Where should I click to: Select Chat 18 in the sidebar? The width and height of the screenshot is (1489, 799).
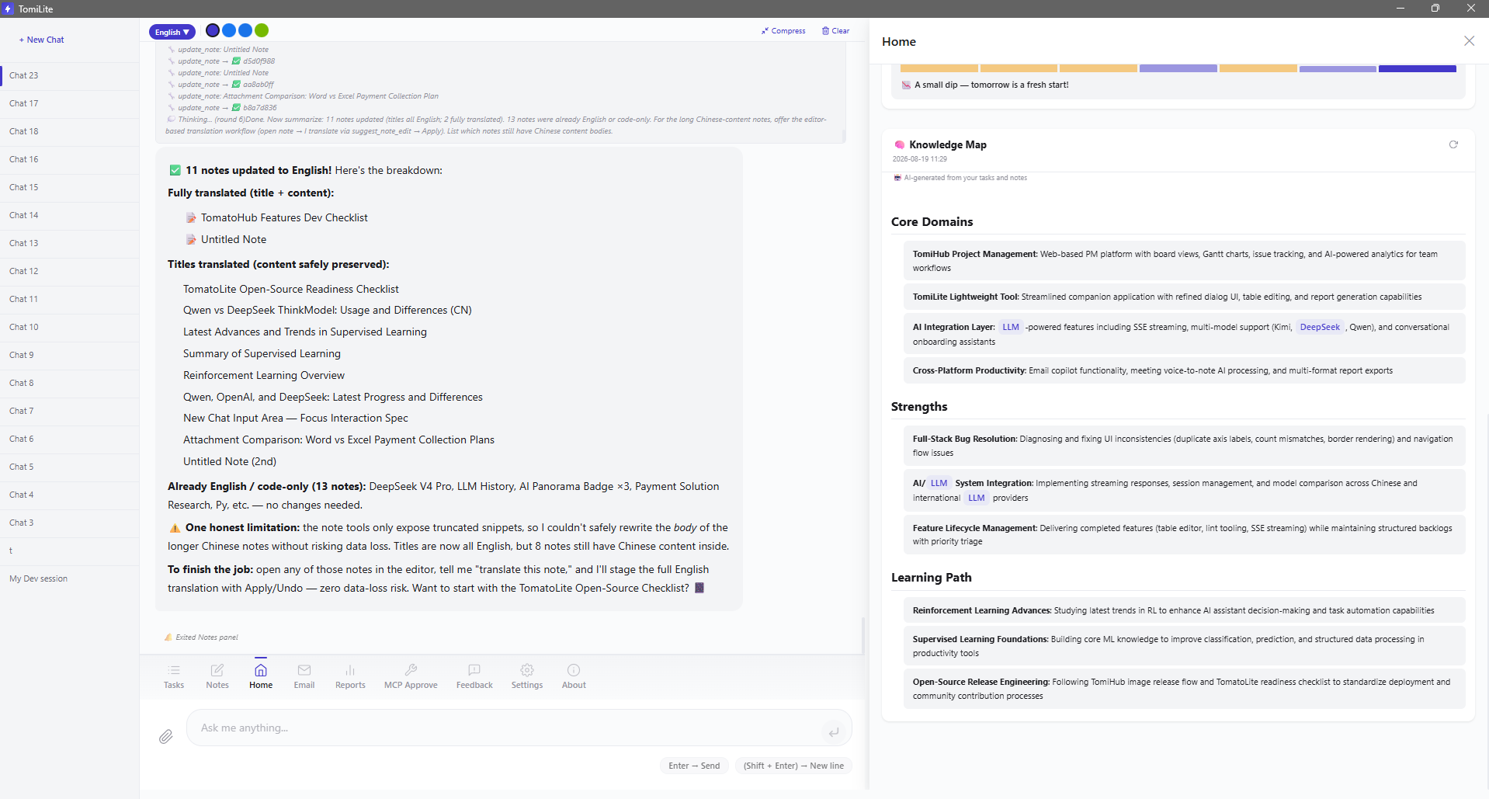[x=70, y=131]
